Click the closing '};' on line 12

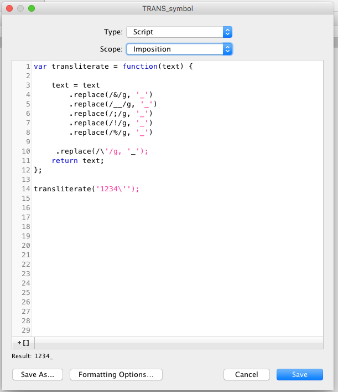click(x=38, y=170)
